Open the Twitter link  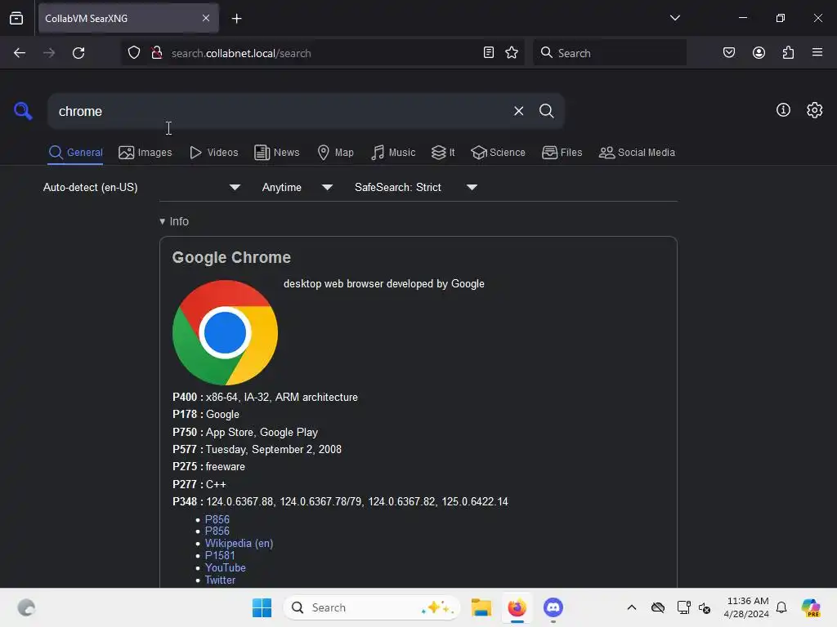click(x=220, y=580)
